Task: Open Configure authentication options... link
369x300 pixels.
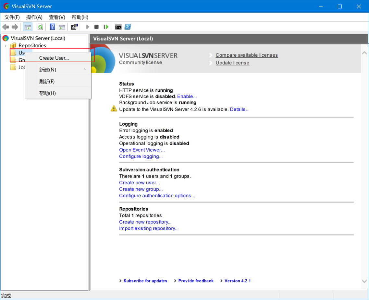Action: (x=157, y=196)
